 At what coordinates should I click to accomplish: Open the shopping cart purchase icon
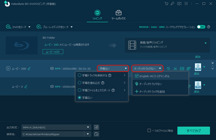166,4
